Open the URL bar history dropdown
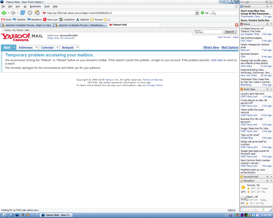Viewport: 273px width, 218px height. [197, 13]
